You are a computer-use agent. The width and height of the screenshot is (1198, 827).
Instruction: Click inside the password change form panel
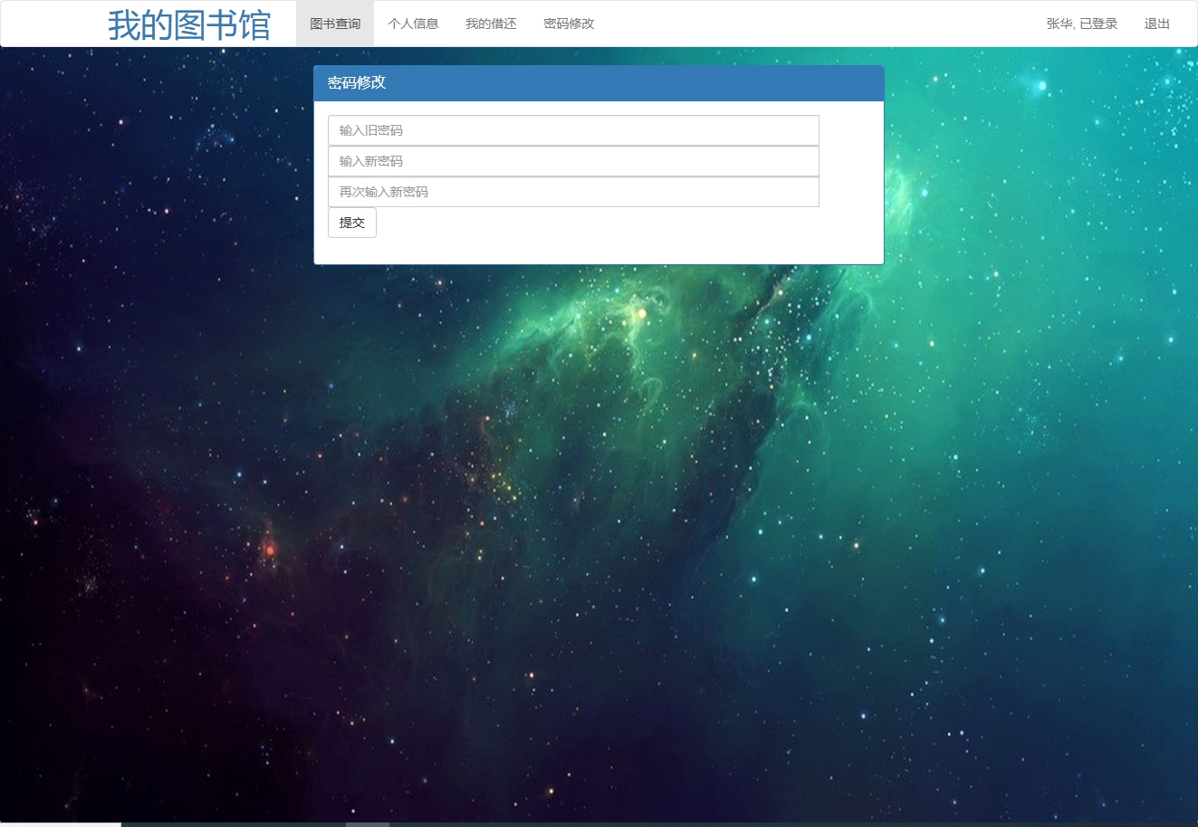[x=598, y=181]
